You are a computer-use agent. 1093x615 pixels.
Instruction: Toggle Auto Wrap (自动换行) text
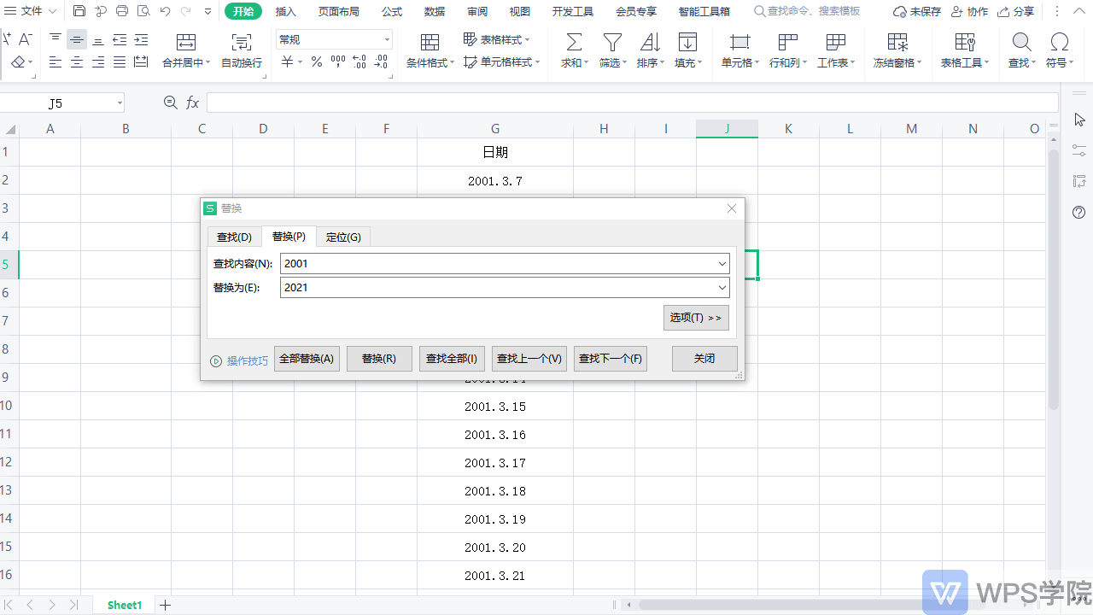pyautogui.click(x=242, y=62)
